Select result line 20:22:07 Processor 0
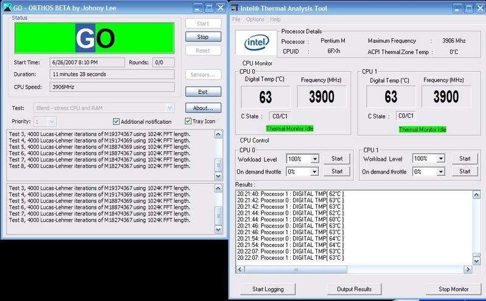486x301 pixels. [290, 251]
